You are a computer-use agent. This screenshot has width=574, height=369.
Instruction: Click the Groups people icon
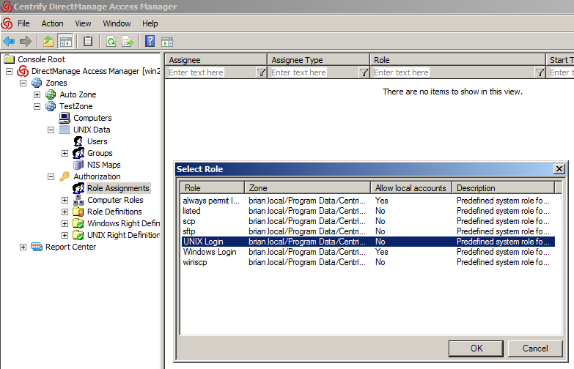click(x=78, y=153)
